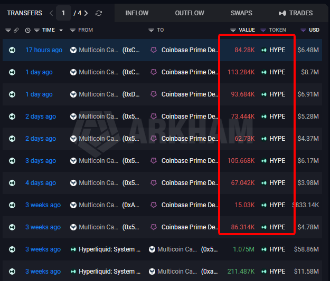
Task: Click chain icon on 17 hours ago row
Action: tap(12, 50)
